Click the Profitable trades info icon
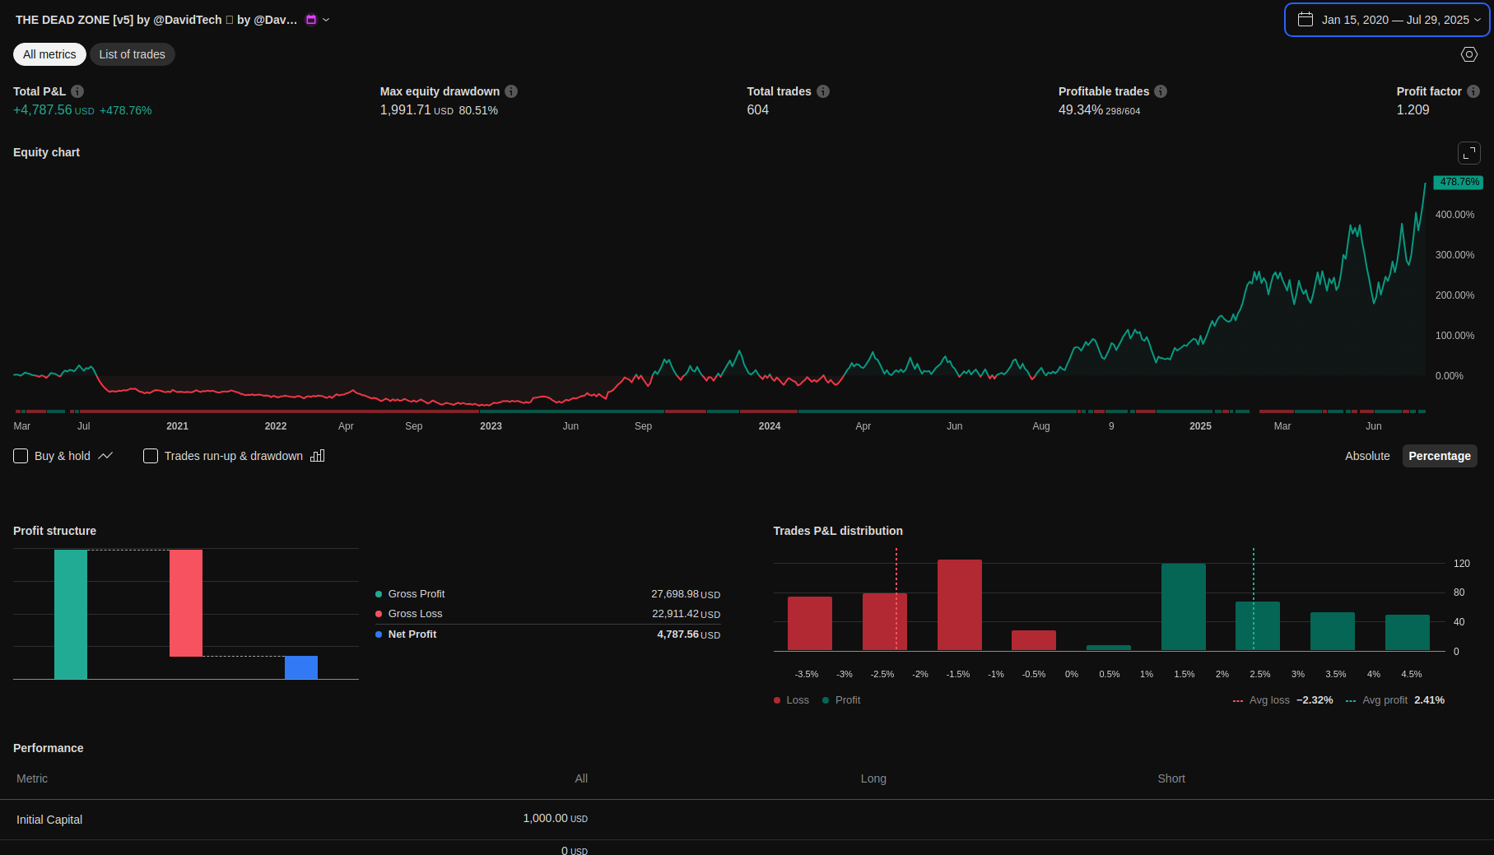Image resolution: width=1494 pixels, height=855 pixels. tap(1161, 91)
